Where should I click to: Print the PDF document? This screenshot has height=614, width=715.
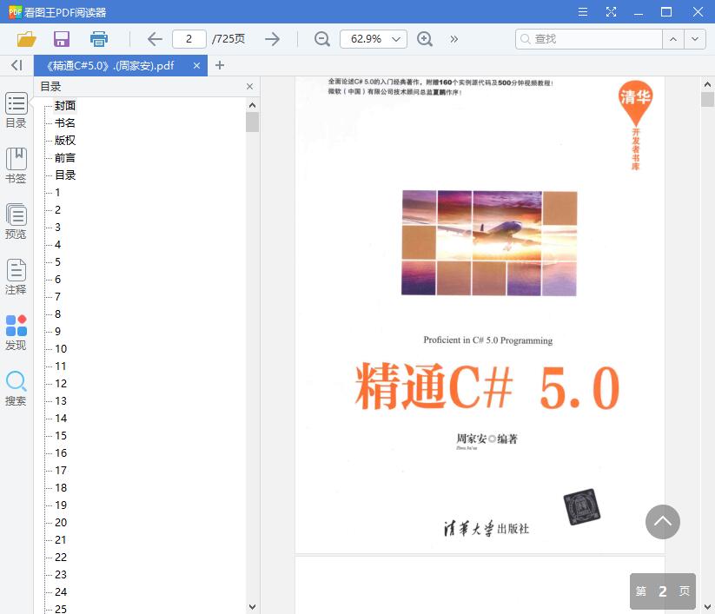98,39
